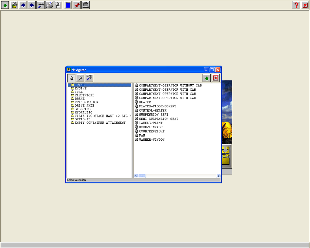Select the DRIVE AXLE folder
The width and height of the screenshot is (310, 248).
(84, 106)
